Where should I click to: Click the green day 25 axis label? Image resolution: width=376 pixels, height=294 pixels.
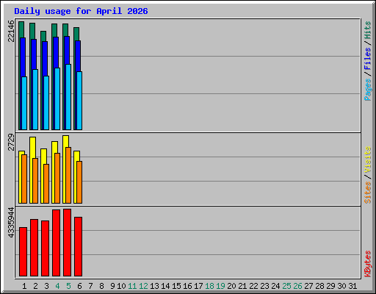coord(286,286)
